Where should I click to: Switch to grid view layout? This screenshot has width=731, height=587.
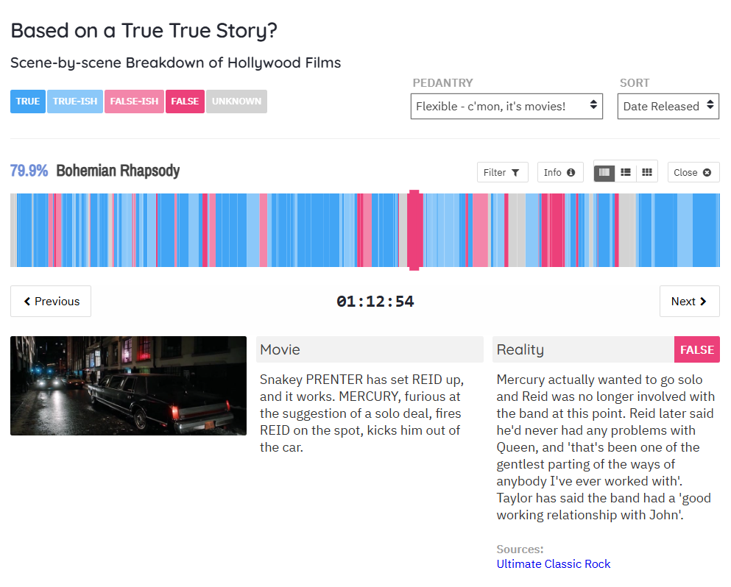coord(647,172)
